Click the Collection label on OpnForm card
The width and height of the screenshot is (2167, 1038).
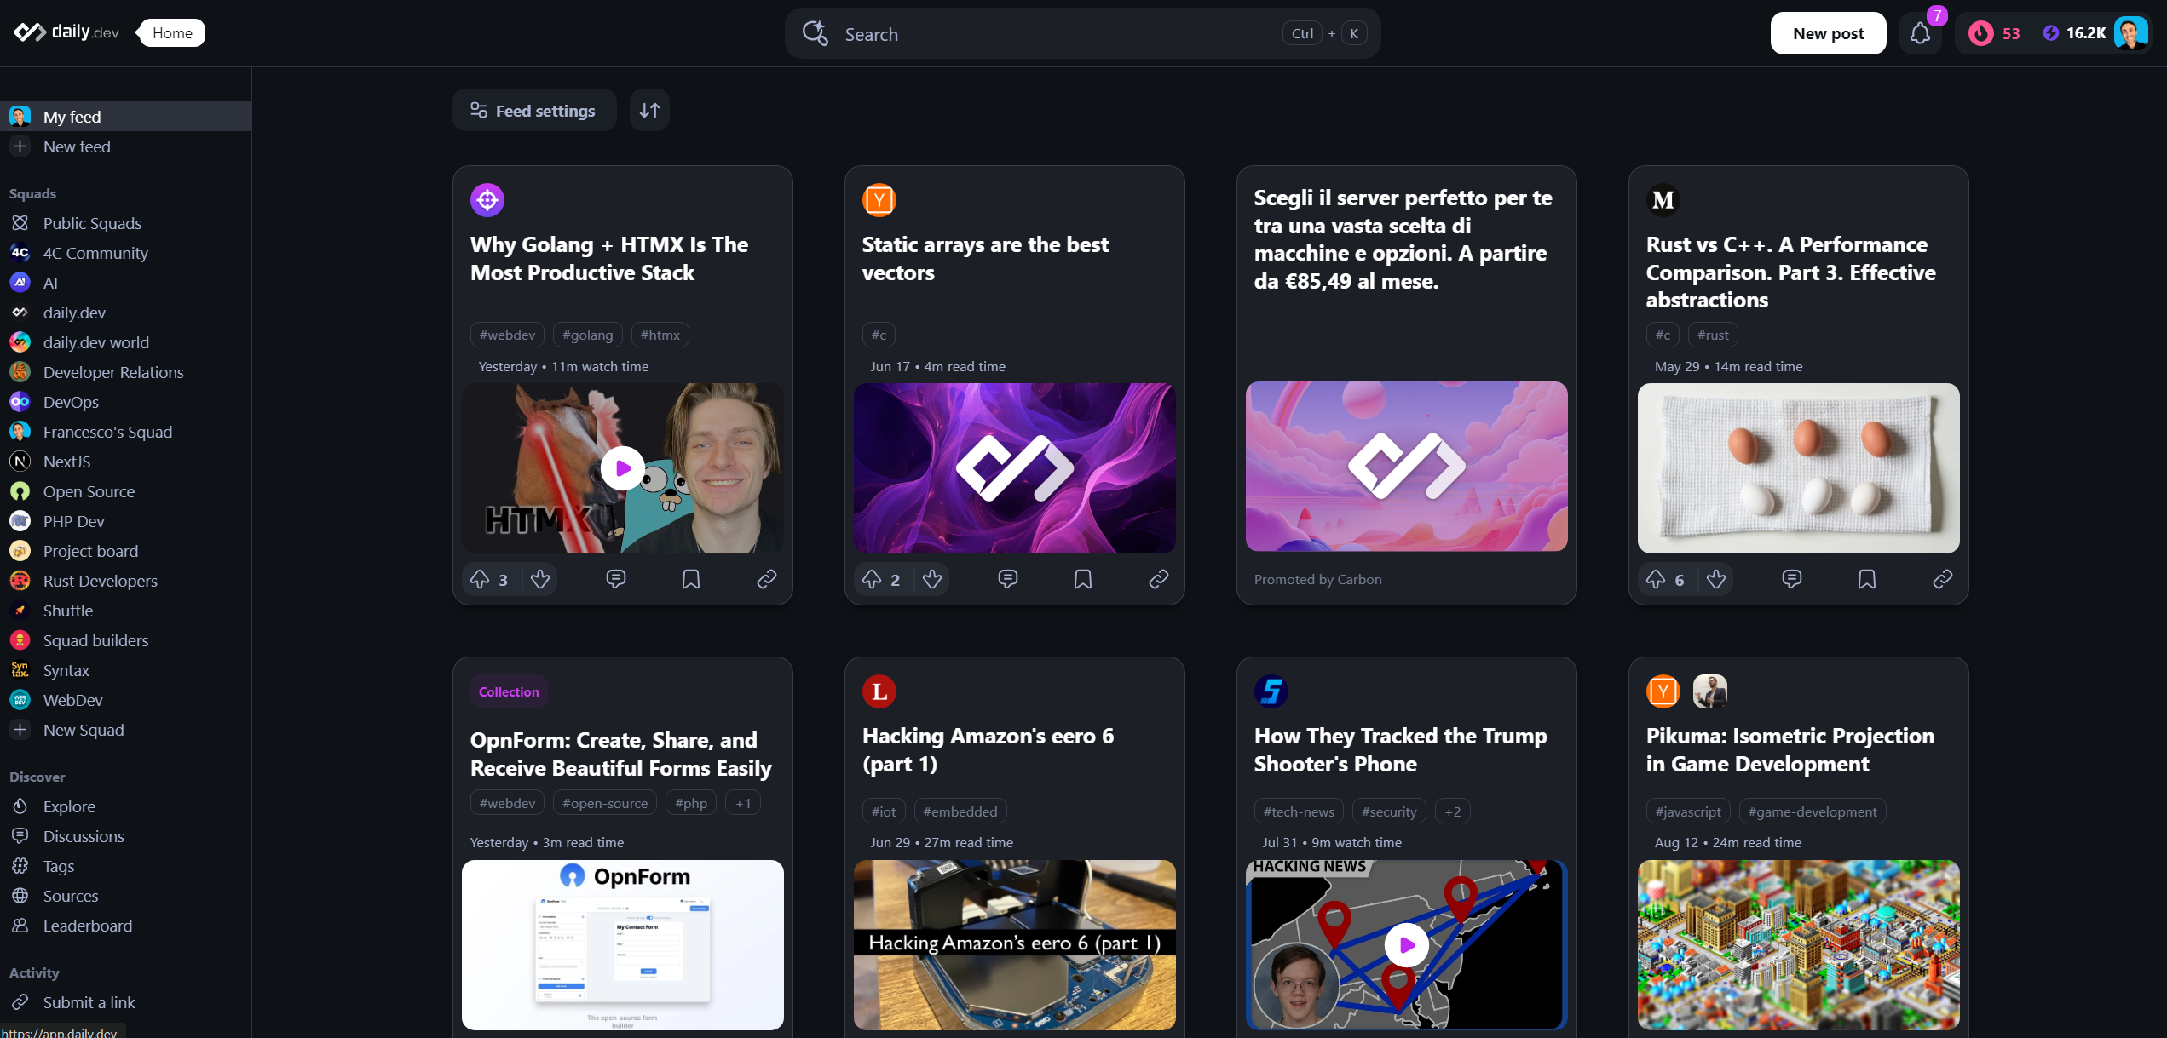[x=509, y=691]
